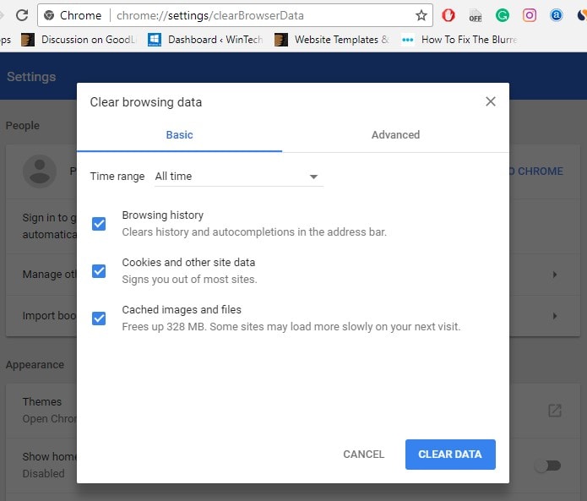Close the Clear browsing data dialog

tap(491, 101)
